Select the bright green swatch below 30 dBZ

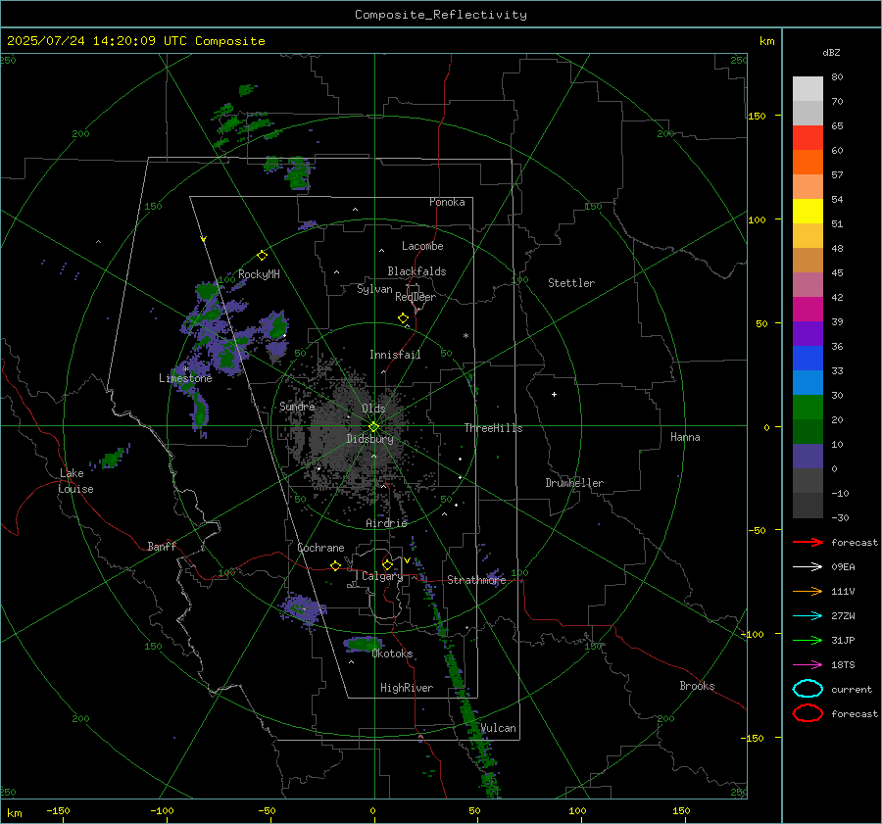pyautogui.click(x=808, y=407)
